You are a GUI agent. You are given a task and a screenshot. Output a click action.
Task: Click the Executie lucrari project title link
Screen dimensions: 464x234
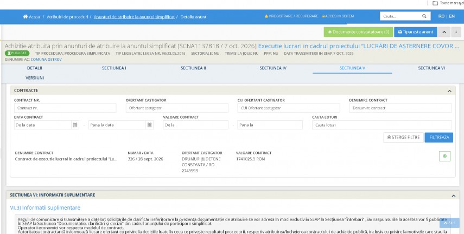[x=359, y=46]
